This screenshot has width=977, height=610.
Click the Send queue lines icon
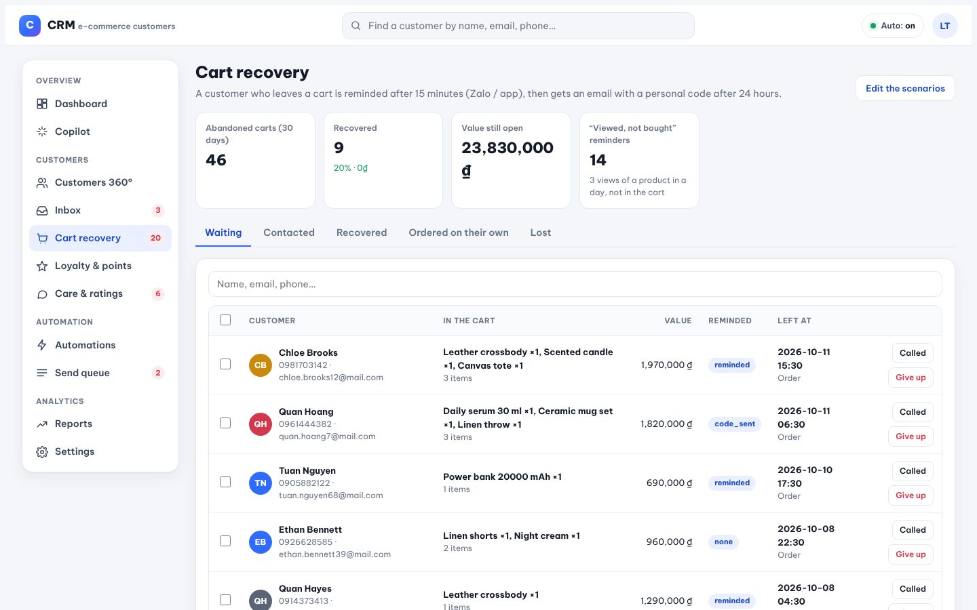coord(42,373)
